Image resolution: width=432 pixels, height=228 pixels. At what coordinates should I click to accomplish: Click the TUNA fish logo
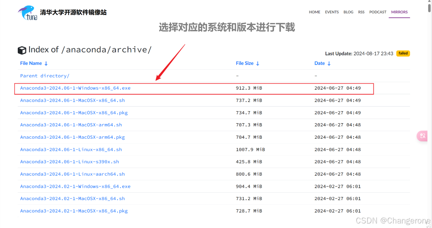click(28, 13)
